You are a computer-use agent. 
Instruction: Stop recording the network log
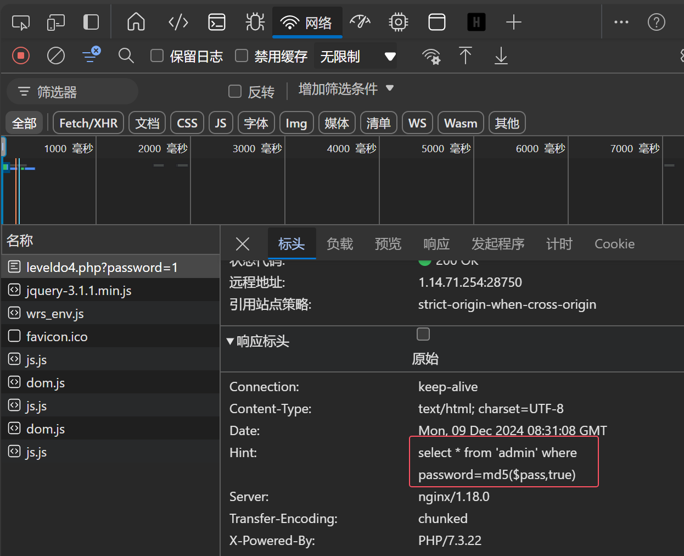tap(21, 55)
